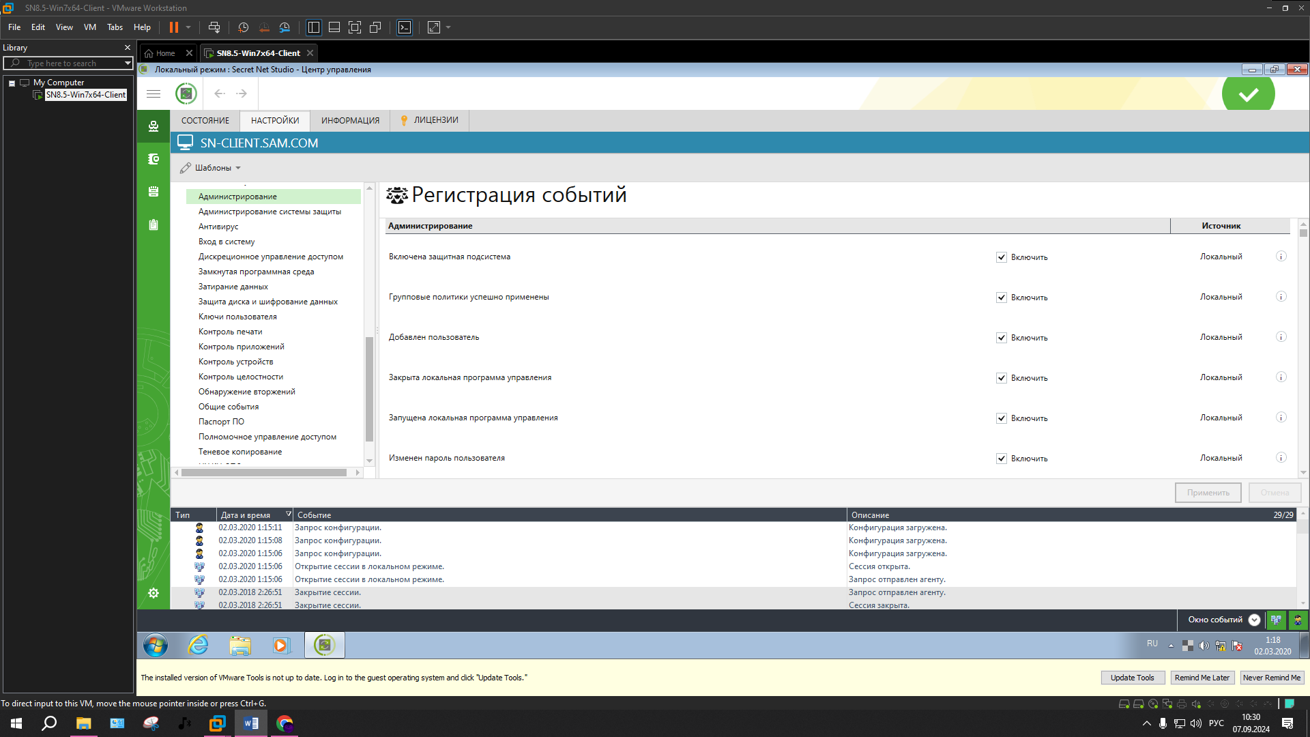The height and width of the screenshot is (737, 1310).
Task: Click the green refresh/sync circle icon
Action: (x=186, y=93)
